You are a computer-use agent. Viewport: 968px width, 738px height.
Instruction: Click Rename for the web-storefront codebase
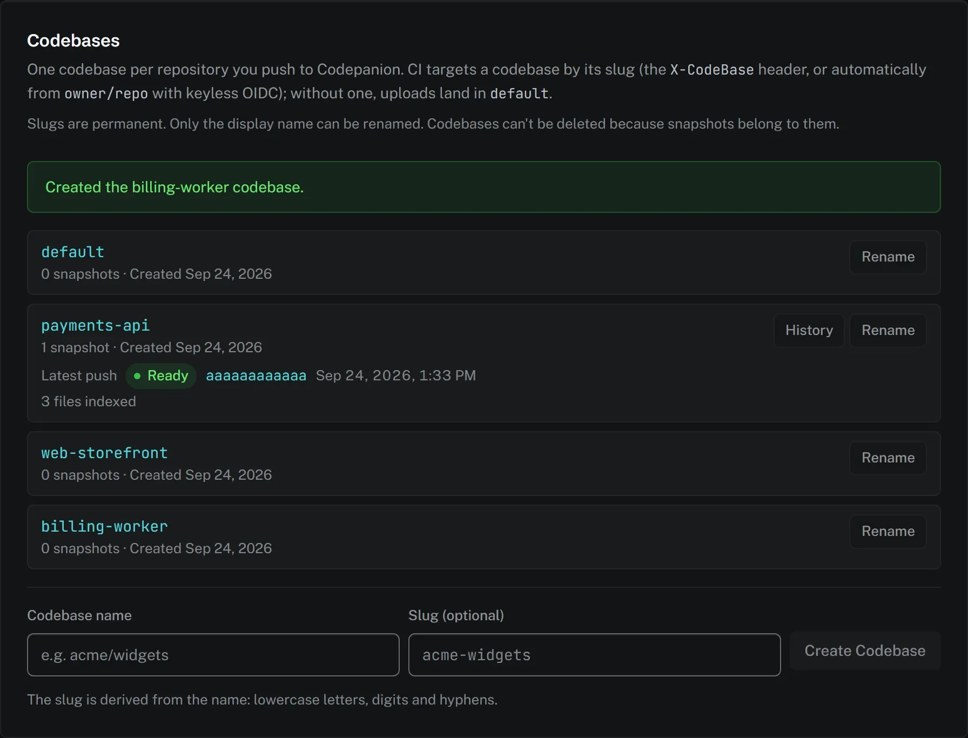(888, 458)
